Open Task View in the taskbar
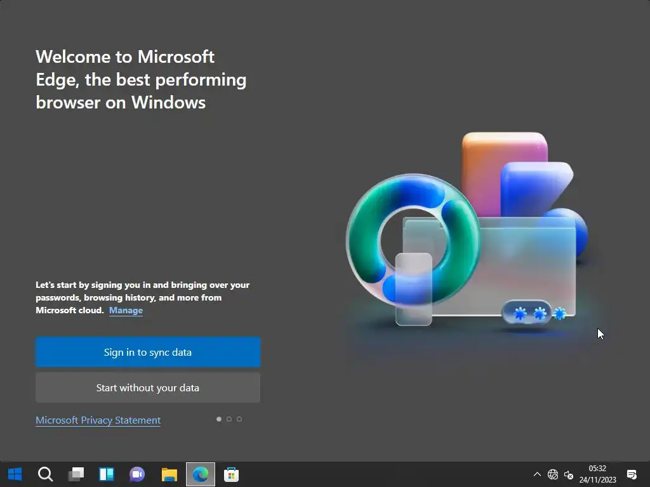The height and width of the screenshot is (487, 650). pos(76,474)
